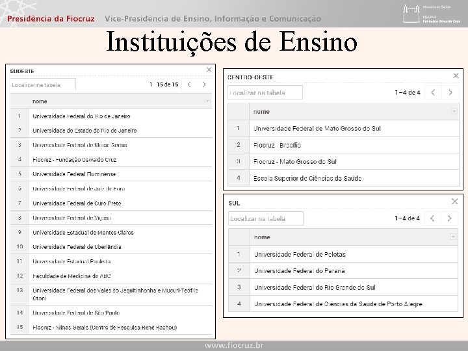Viewport: 468px width, 351px height.
Task: Select Universidade Federal de Pelotas row
Action: tap(343, 254)
